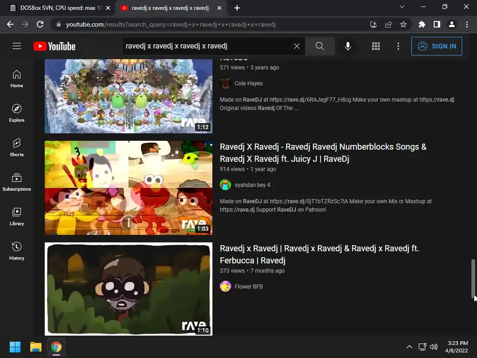Close the DOSBox SVN tab
Image resolution: width=477 pixels, height=358 pixels.
pyautogui.click(x=108, y=8)
